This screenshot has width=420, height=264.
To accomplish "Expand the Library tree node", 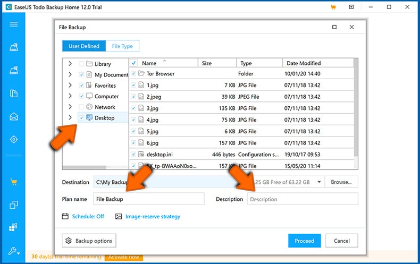I will 70,63.
